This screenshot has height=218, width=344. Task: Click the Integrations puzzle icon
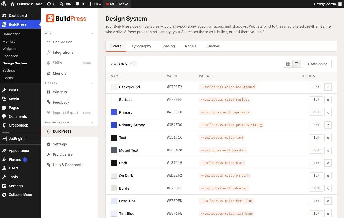(48, 52)
